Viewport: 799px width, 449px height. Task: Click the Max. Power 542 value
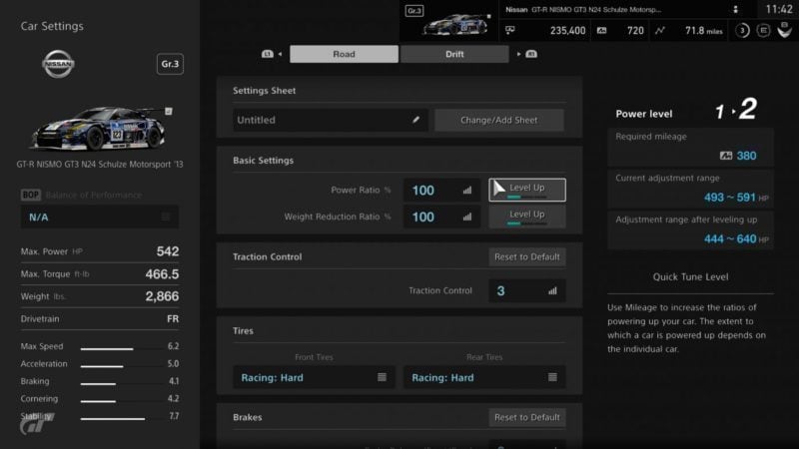tap(168, 251)
